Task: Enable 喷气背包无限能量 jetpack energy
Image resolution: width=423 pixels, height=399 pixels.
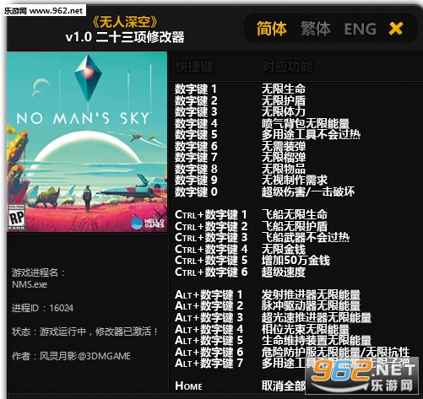Action: (306, 123)
